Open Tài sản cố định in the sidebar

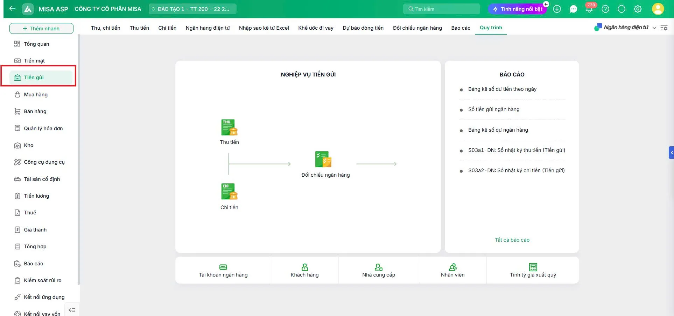click(x=41, y=179)
